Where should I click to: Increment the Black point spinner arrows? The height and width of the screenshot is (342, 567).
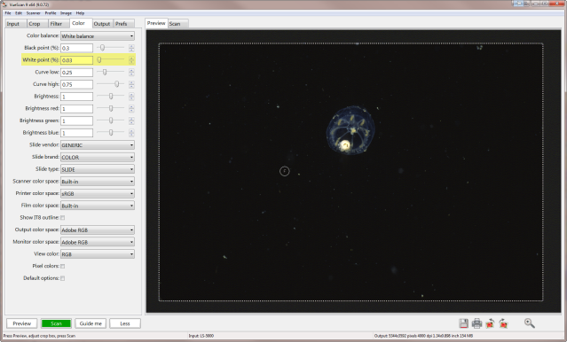click(131, 46)
